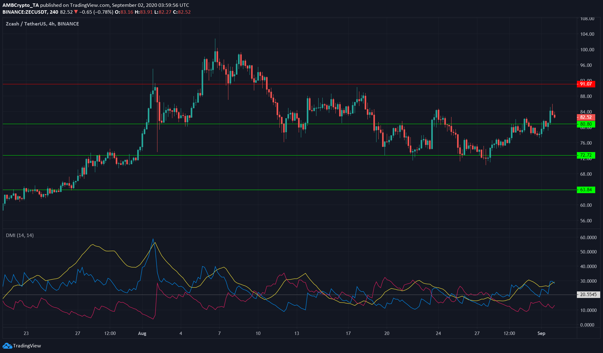Click the 40.0000 DMI axis tick
This screenshot has height=353, width=603.
pyautogui.click(x=588, y=267)
